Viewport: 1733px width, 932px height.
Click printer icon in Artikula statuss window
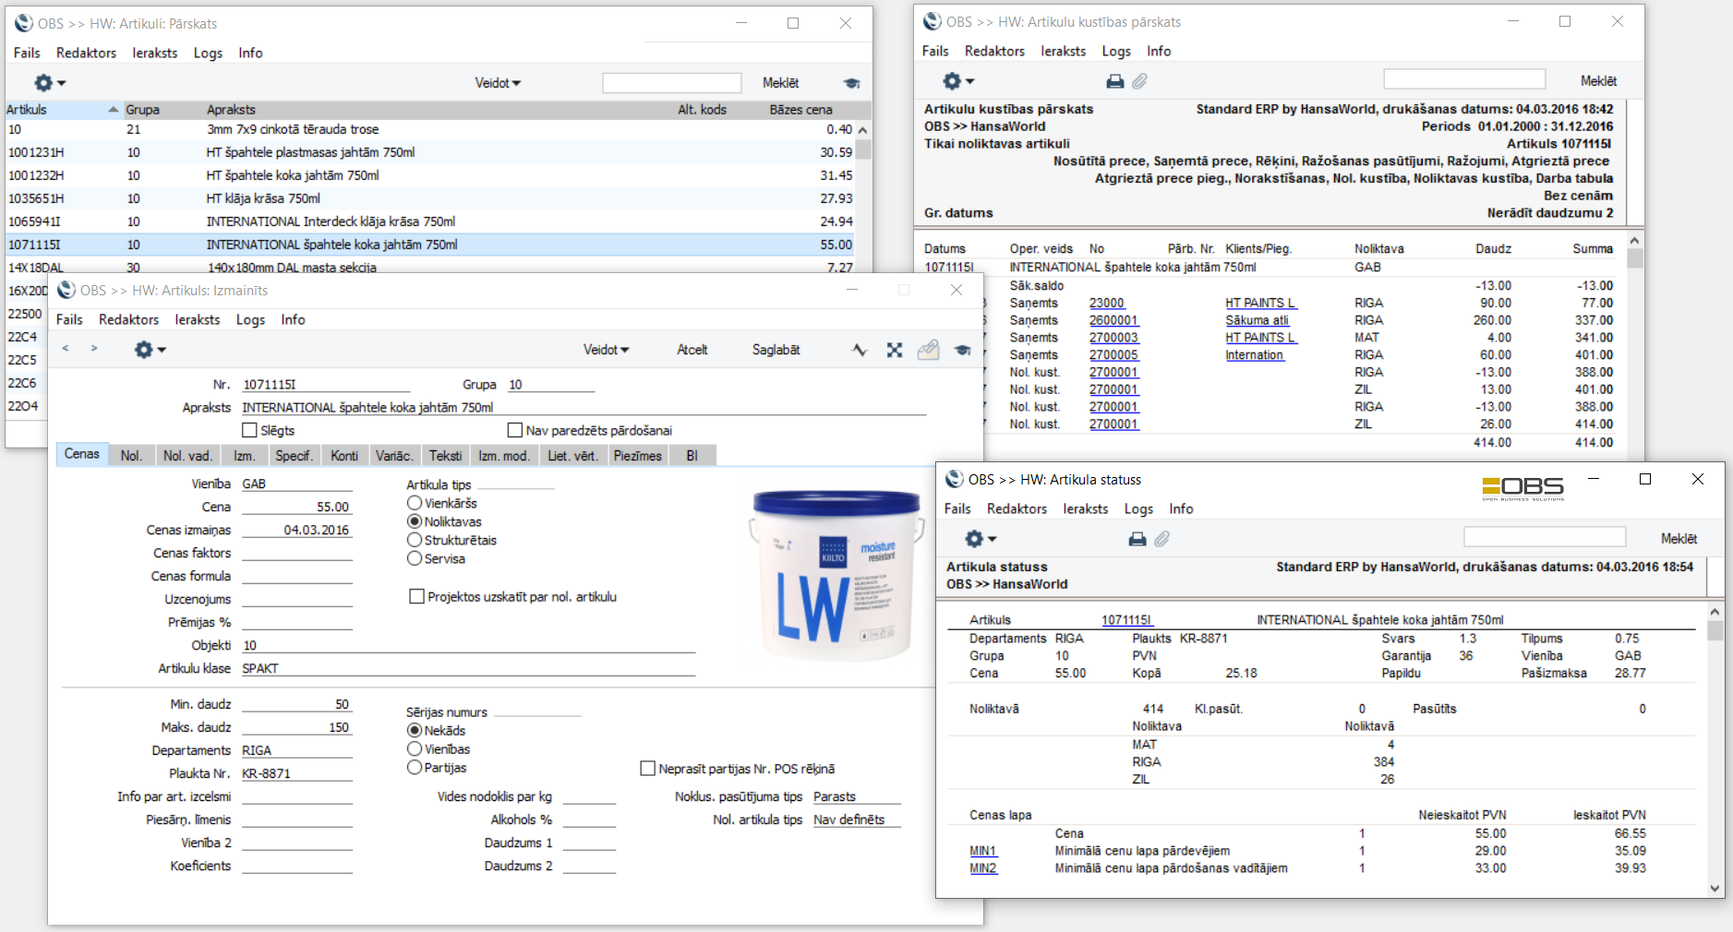coord(1137,539)
